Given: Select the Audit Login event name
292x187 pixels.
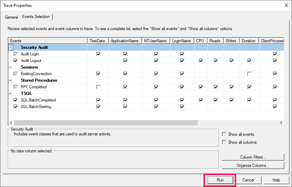Looking at the screenshot, I should point(30,54).
